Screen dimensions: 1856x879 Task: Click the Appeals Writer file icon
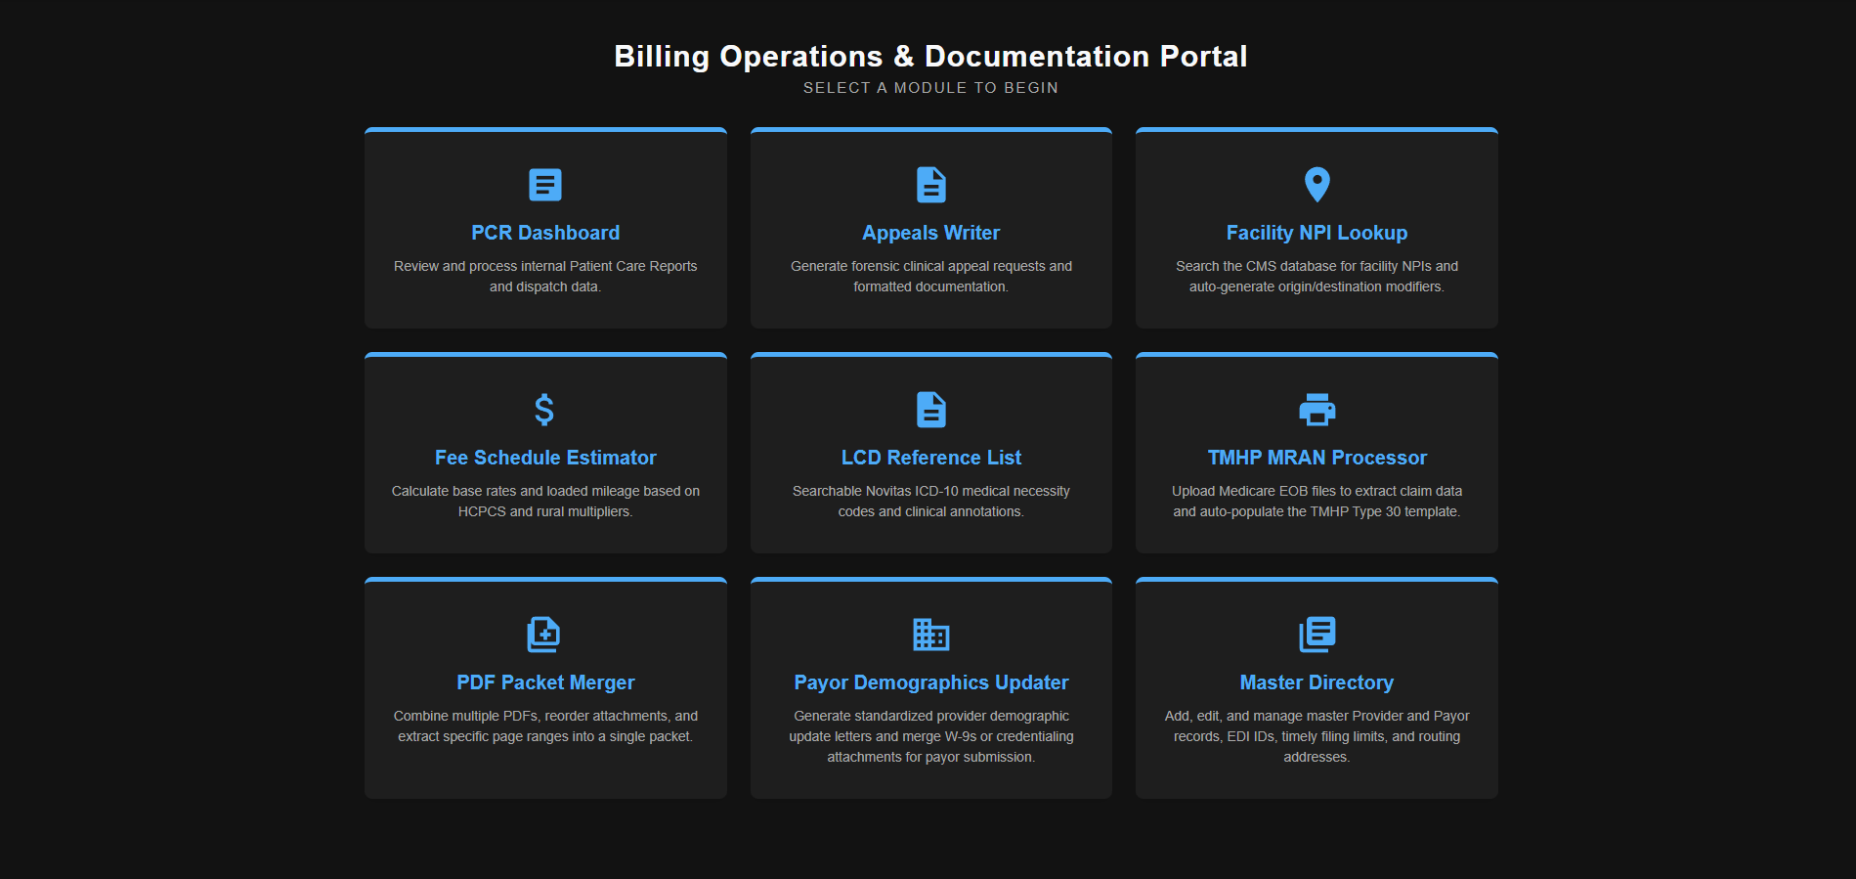click(x=931, y=185)
